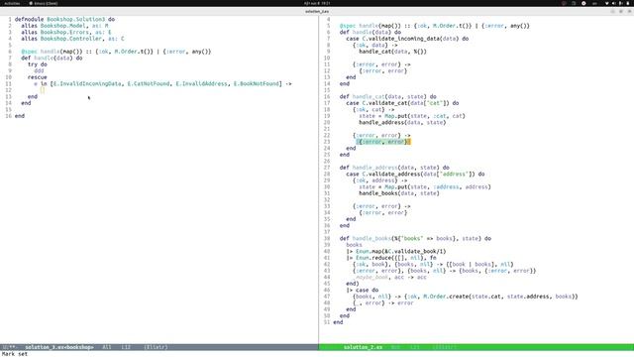Click 'E.CatNotFound' in the rescue clause
This screenshot has height=357, width=634.
pos(149,83)
